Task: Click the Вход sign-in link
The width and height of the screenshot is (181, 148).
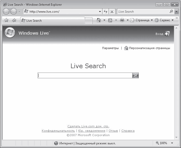Action: pyautogui.click(x=163, y=34)
